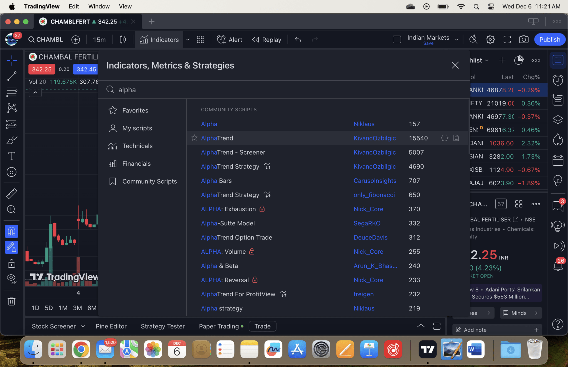The width and height of the screenshot is (568, 367).
Task: Click trash icon to remove drawings
Action: 11,301
